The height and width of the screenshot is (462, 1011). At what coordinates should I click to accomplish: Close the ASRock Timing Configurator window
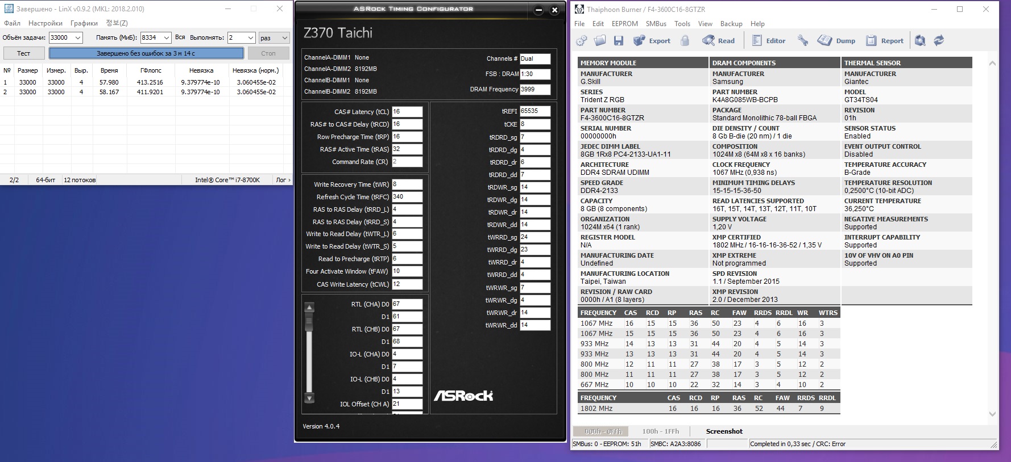(555, 10)
